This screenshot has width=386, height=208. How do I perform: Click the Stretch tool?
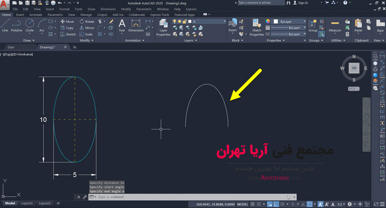(x=68, y=34)
